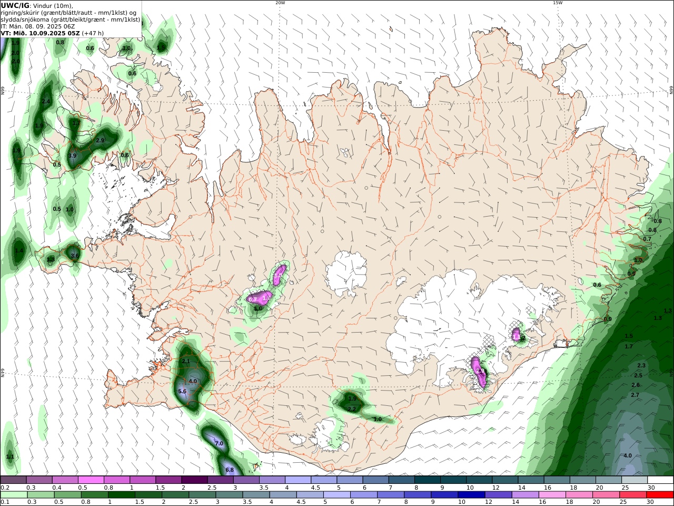
Task: Click the '20' label in the top legend row
Action: 599,488
